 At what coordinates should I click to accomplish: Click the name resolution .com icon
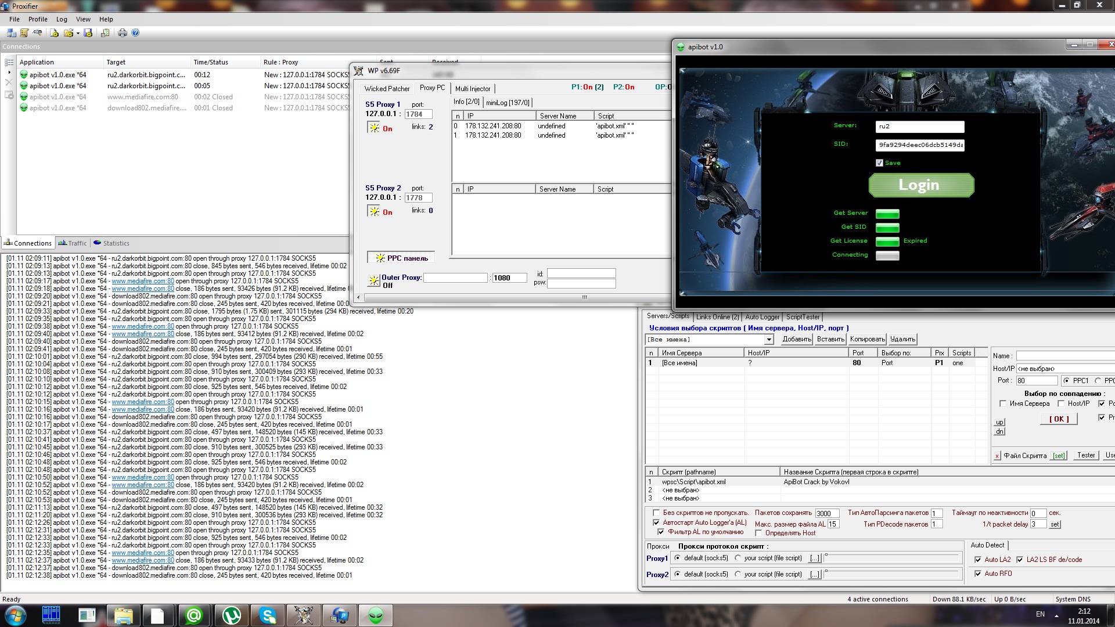37,33
